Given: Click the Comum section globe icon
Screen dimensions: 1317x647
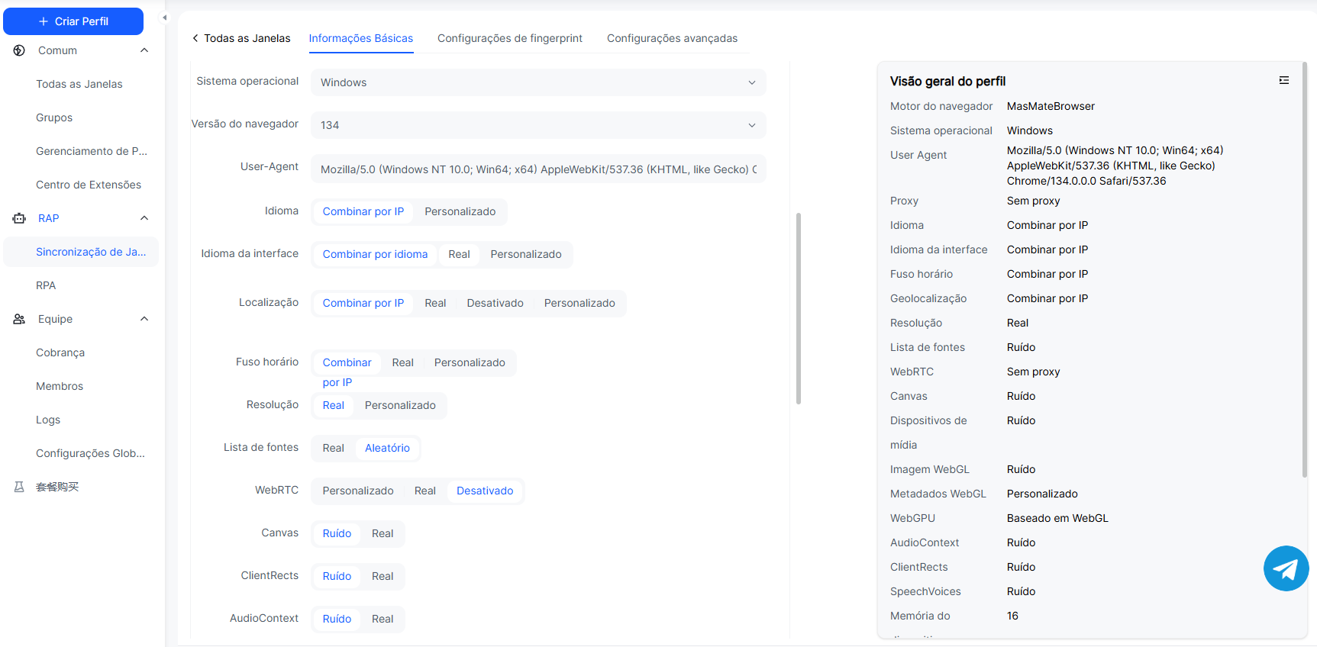Looking at the screenshot, I should (19, 50).
